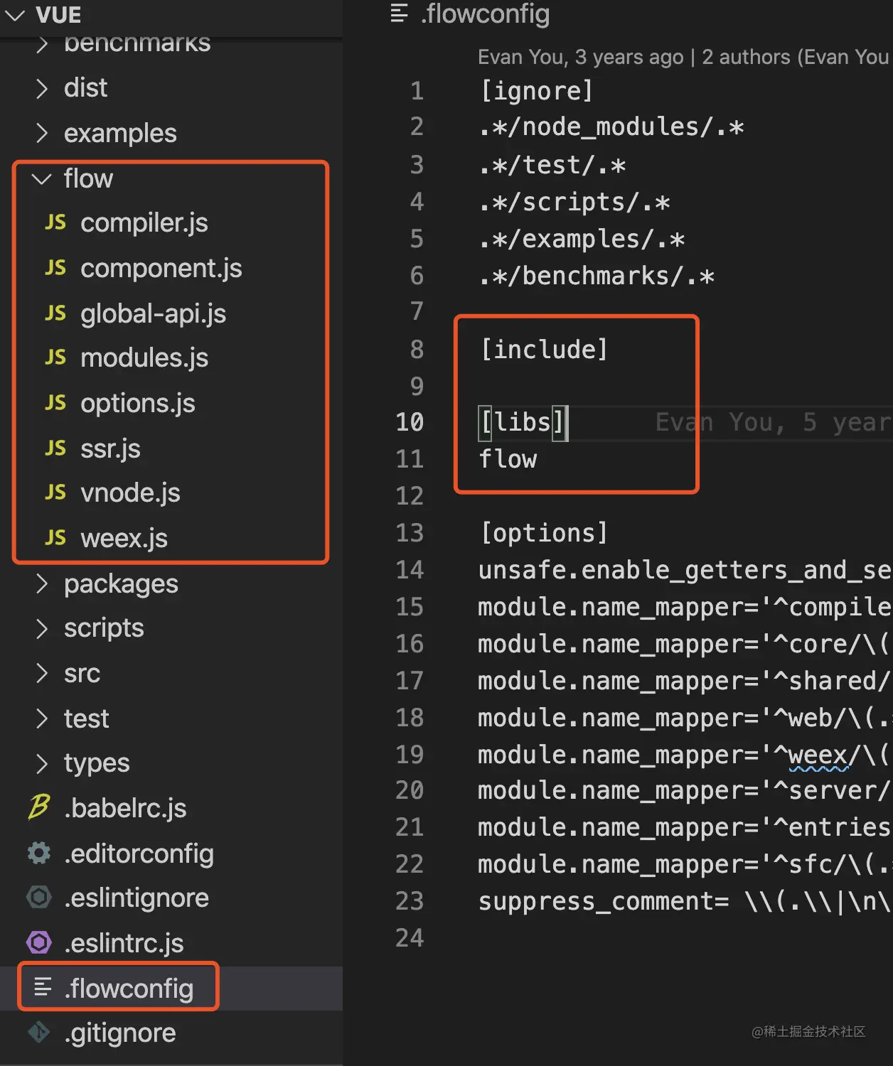Screen dimensions: 893x1066
Task: Expand the types folder chevron
Action: 42,763
